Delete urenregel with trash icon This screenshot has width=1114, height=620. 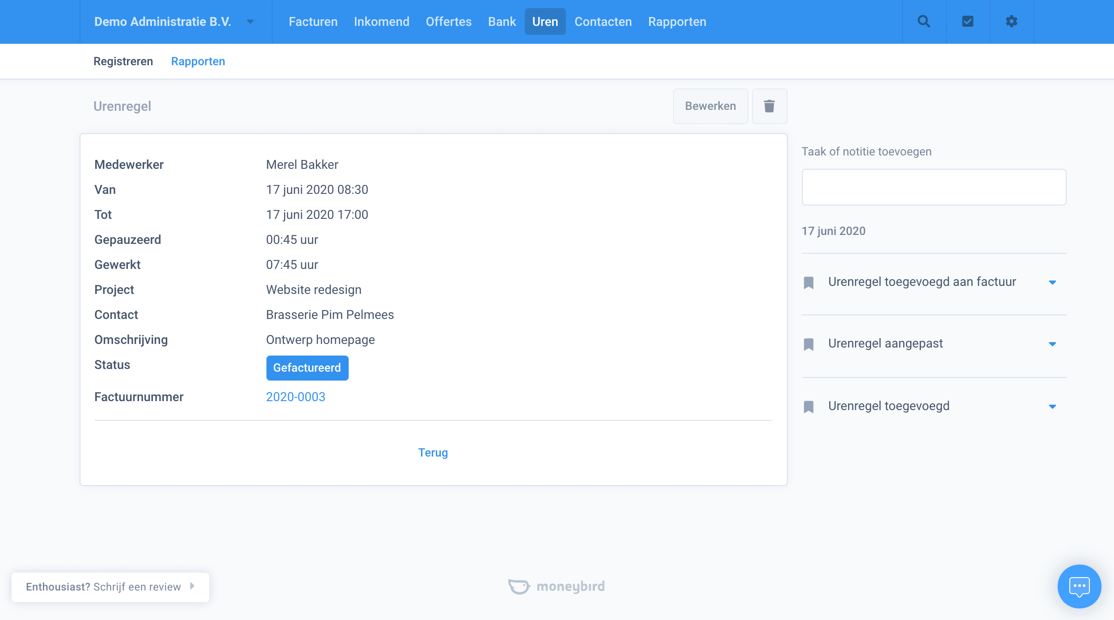(x=769, y=106)
